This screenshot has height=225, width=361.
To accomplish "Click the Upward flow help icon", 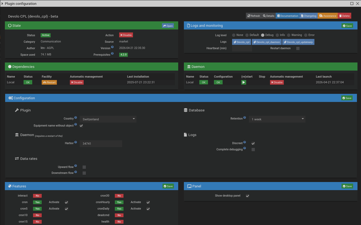I will 76,166.
